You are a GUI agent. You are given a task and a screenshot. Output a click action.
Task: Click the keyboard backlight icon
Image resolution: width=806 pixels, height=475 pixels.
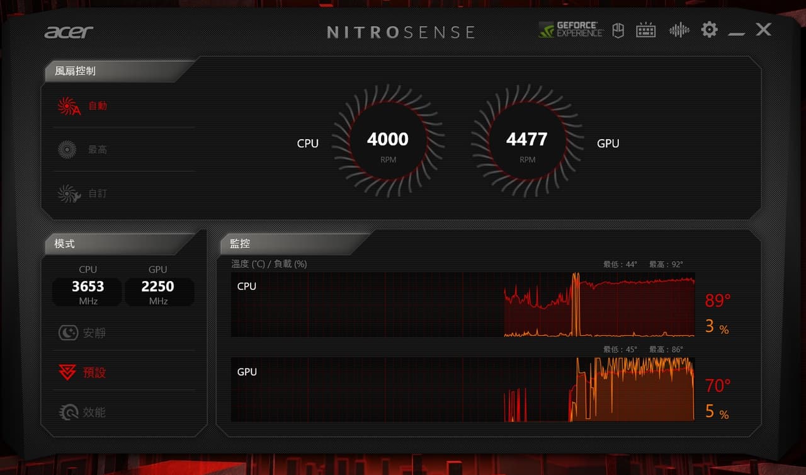(646, 29)
